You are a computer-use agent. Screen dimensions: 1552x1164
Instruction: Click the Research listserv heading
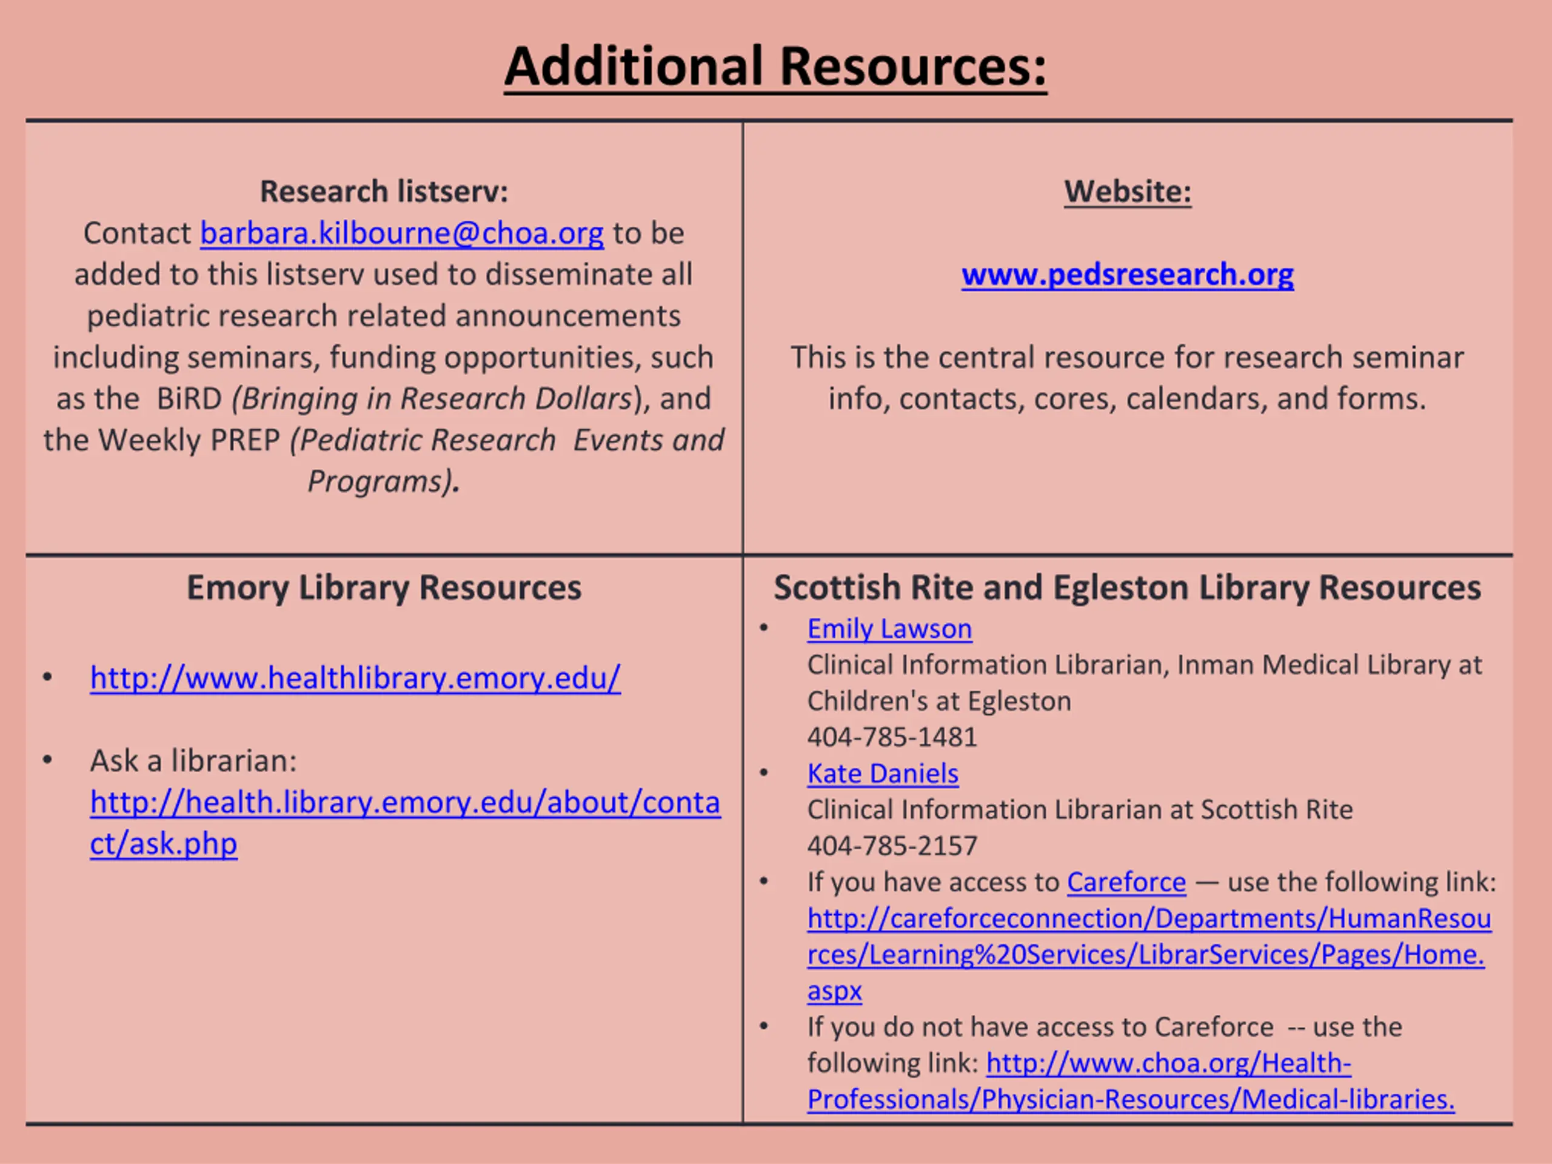pyautogui.click(x=384, y=192)
